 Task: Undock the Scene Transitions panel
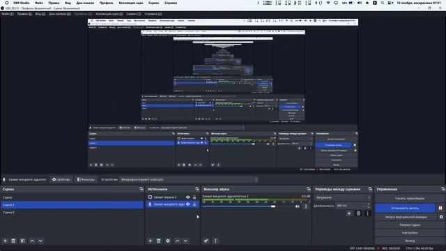pos(370,189)
